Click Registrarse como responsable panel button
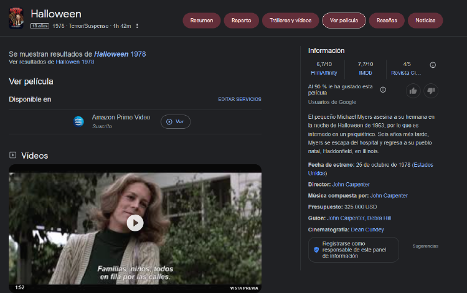The width and height of the screenshot is (467, 293). pyautogui.click(x=353, y=249)
